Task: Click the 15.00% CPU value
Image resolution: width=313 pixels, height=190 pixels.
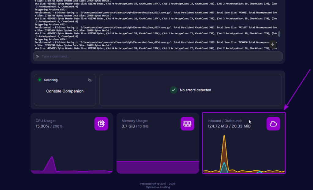Action: click(x=42, y=126)
